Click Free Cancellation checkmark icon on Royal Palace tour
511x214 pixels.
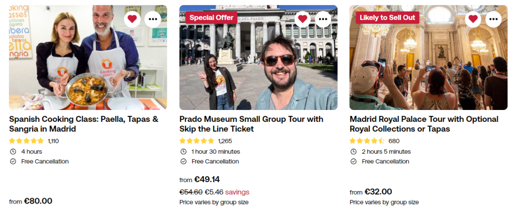(354, 162)
